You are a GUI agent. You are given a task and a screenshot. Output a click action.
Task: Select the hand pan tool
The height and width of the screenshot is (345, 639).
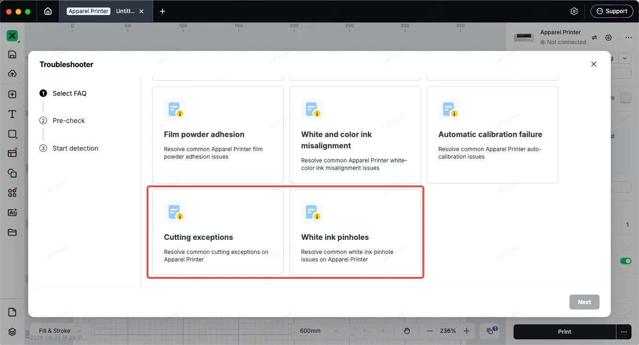click(407, 331)
